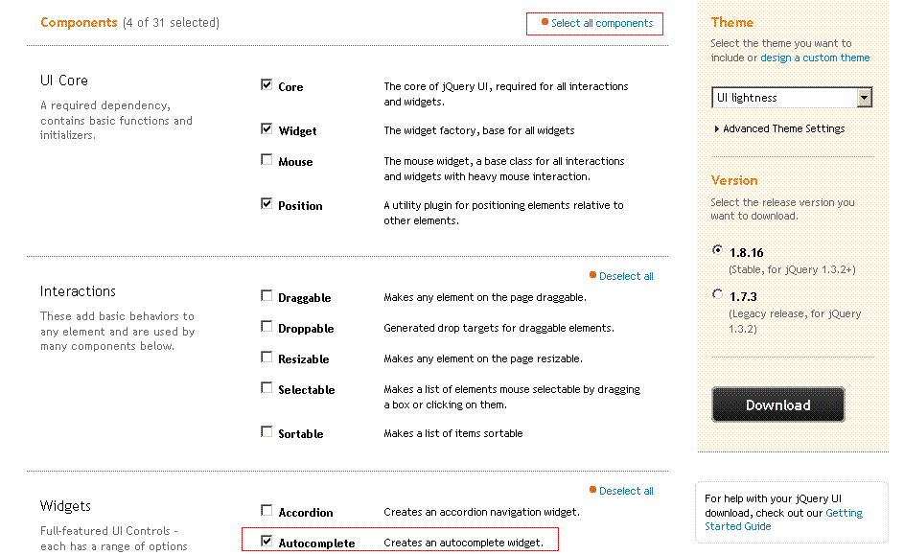Click Select all components
The image size is (904, 555).
(594, 23)
